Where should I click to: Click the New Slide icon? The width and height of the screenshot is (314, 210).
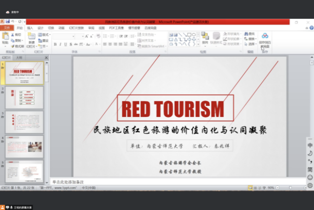31,37
